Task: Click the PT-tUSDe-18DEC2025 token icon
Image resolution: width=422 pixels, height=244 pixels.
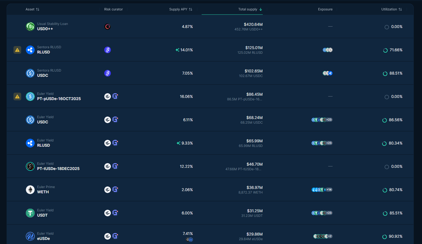Action: coord(30,166)
